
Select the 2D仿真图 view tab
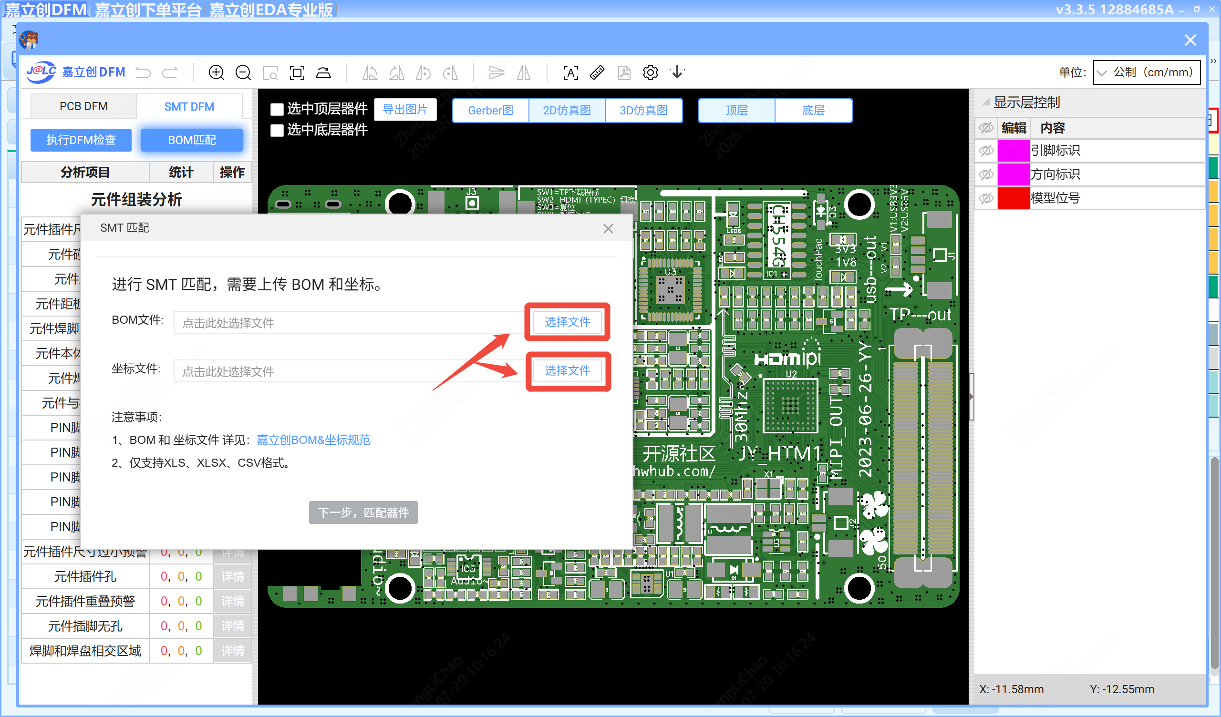click(x=567, y=111)
